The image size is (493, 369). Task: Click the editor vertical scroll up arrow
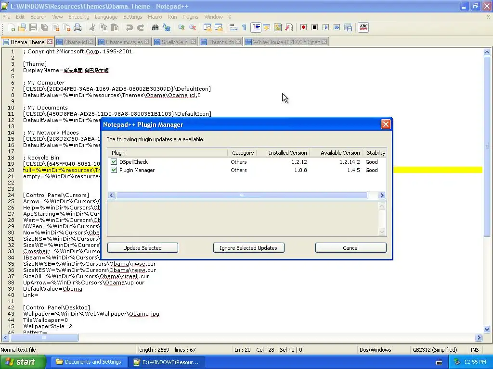487,52
